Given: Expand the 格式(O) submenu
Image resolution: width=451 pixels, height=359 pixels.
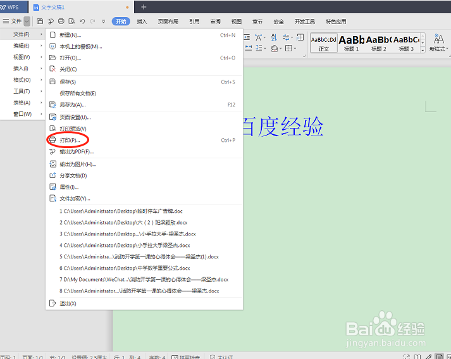Looking at the screenshot, I should click(22, 80).
